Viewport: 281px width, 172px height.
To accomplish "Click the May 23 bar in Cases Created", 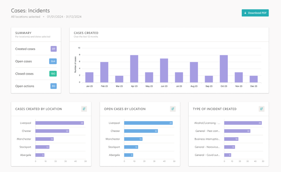I will click(x=149, y=77).
